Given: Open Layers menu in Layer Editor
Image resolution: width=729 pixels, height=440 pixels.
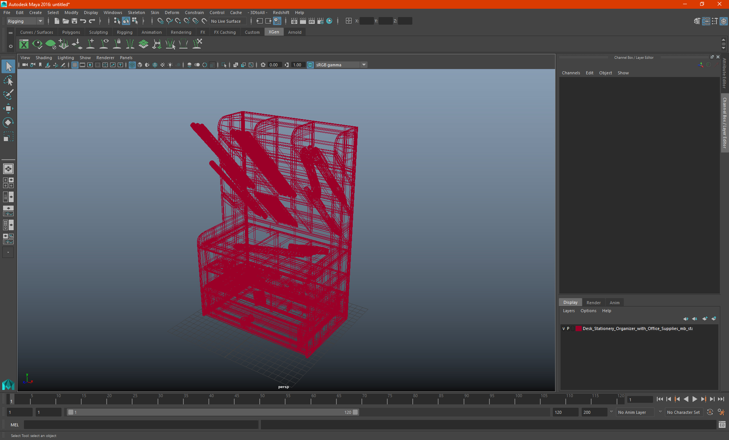Looking at the screenshot, I should point(568,311).
